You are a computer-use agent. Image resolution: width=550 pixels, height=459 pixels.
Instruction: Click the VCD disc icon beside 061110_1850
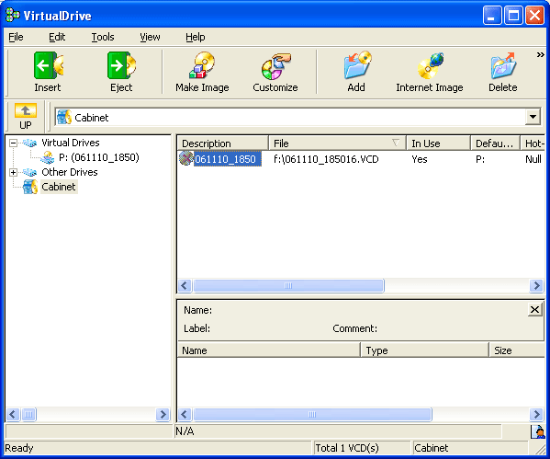(x=185, y=159)
